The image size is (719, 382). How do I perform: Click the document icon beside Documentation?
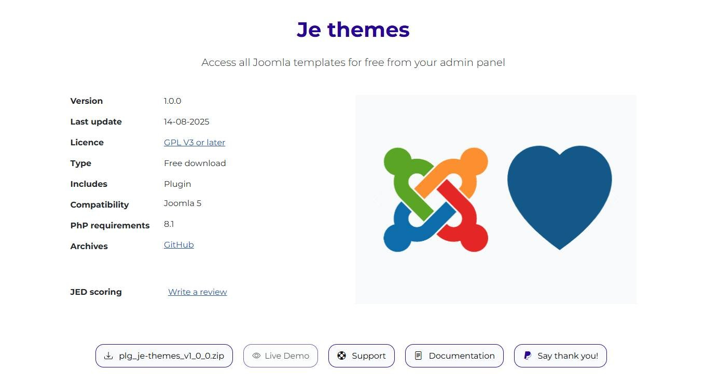(x=418, y=356)
